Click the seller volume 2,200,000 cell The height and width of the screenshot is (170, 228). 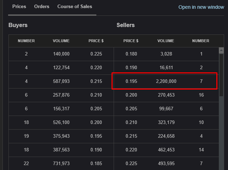(x=166, y=81)
